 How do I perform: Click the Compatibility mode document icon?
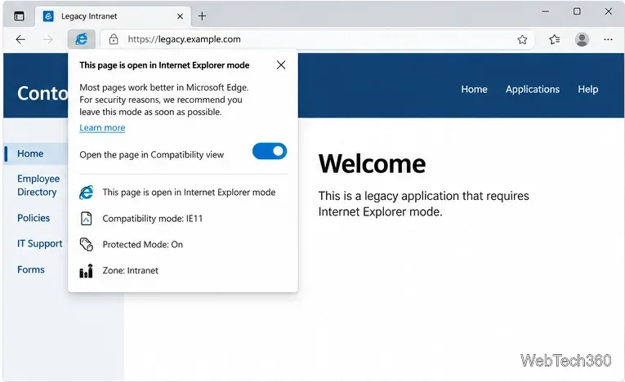pyautogui.click(x=86, y=219)
